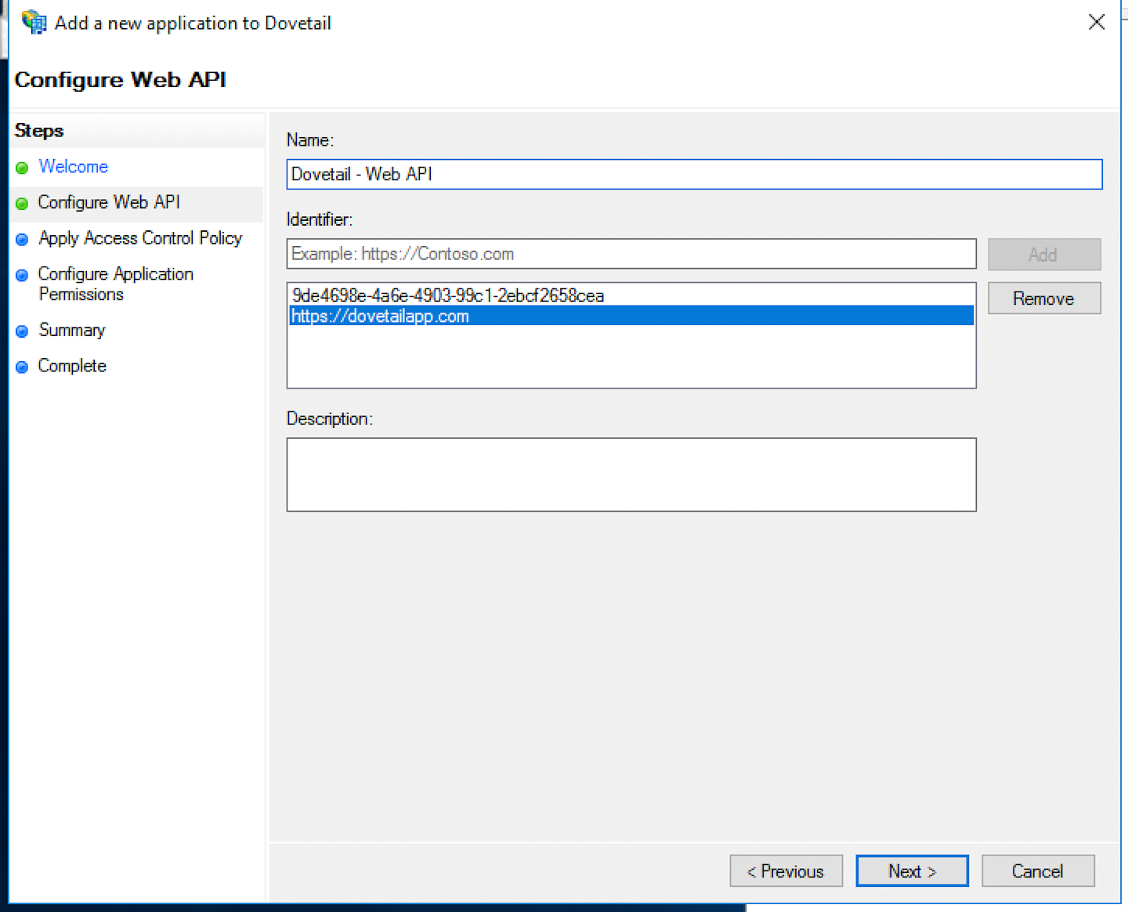The height and width of the screenshot is (912, 1128).
Task: Select the Configure Application Permissions step
Action: [115, 284]
